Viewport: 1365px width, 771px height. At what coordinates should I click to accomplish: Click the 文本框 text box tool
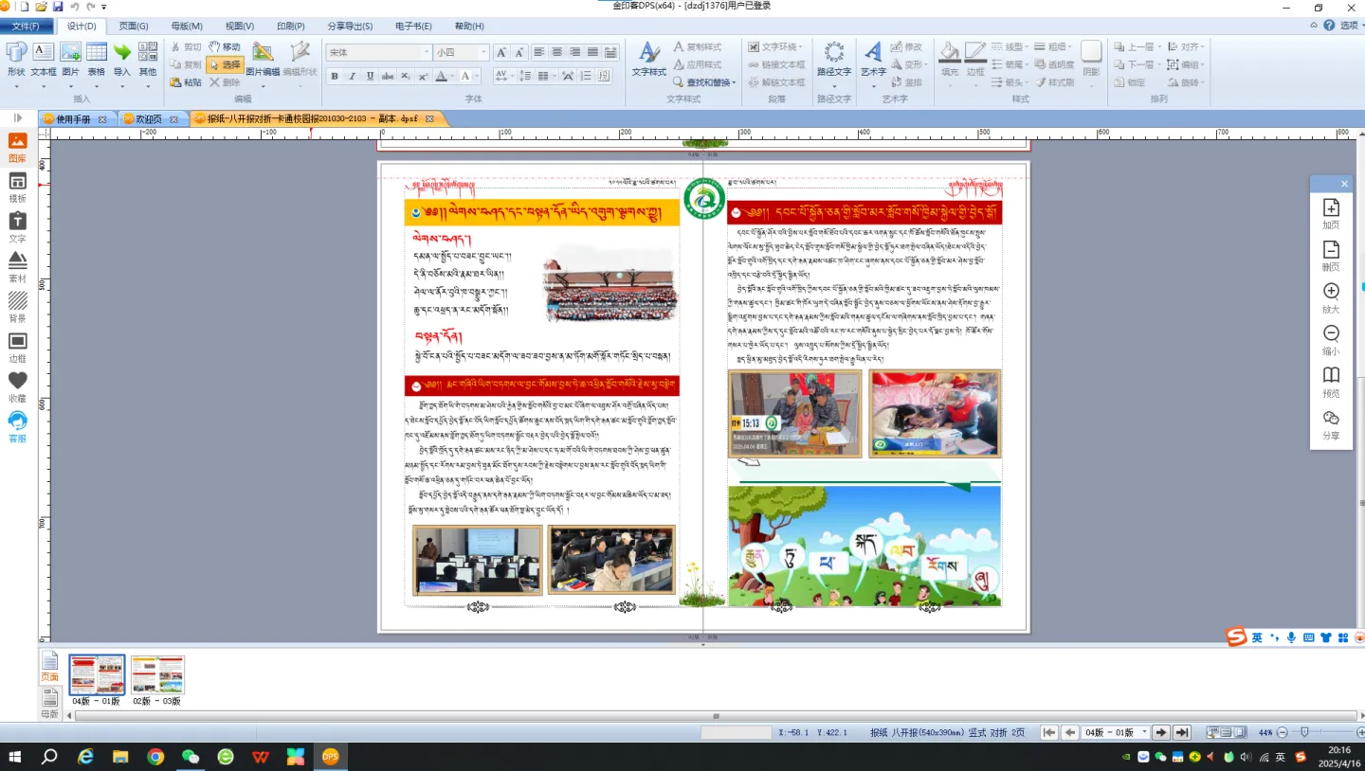tap(44, 58)
